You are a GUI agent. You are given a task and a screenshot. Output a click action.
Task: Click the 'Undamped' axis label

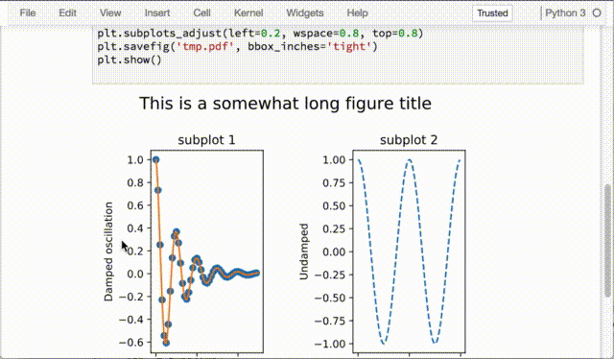(x=304, y=251)
